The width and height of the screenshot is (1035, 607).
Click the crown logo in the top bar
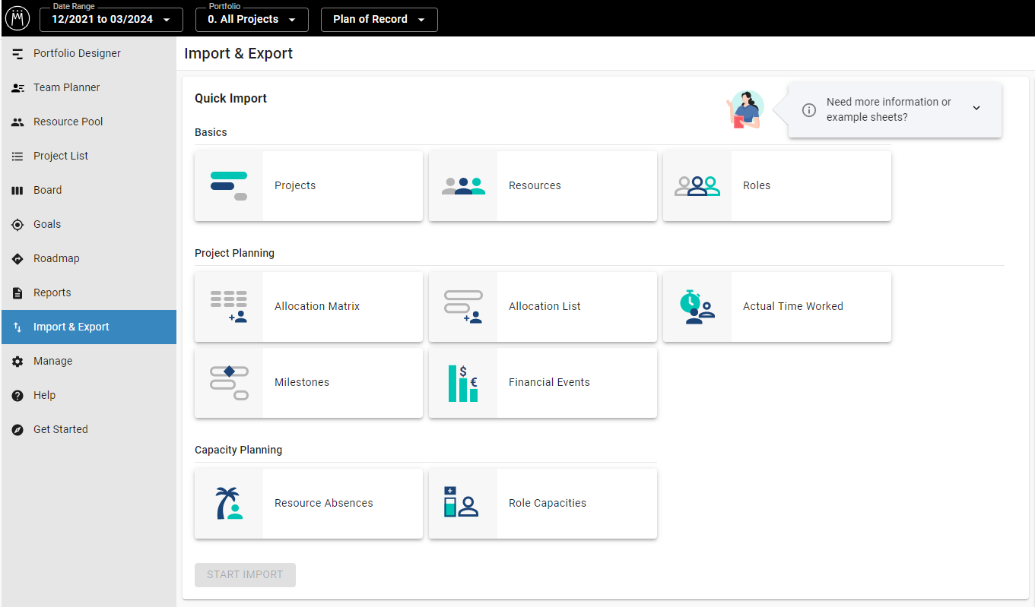[17, 18]
